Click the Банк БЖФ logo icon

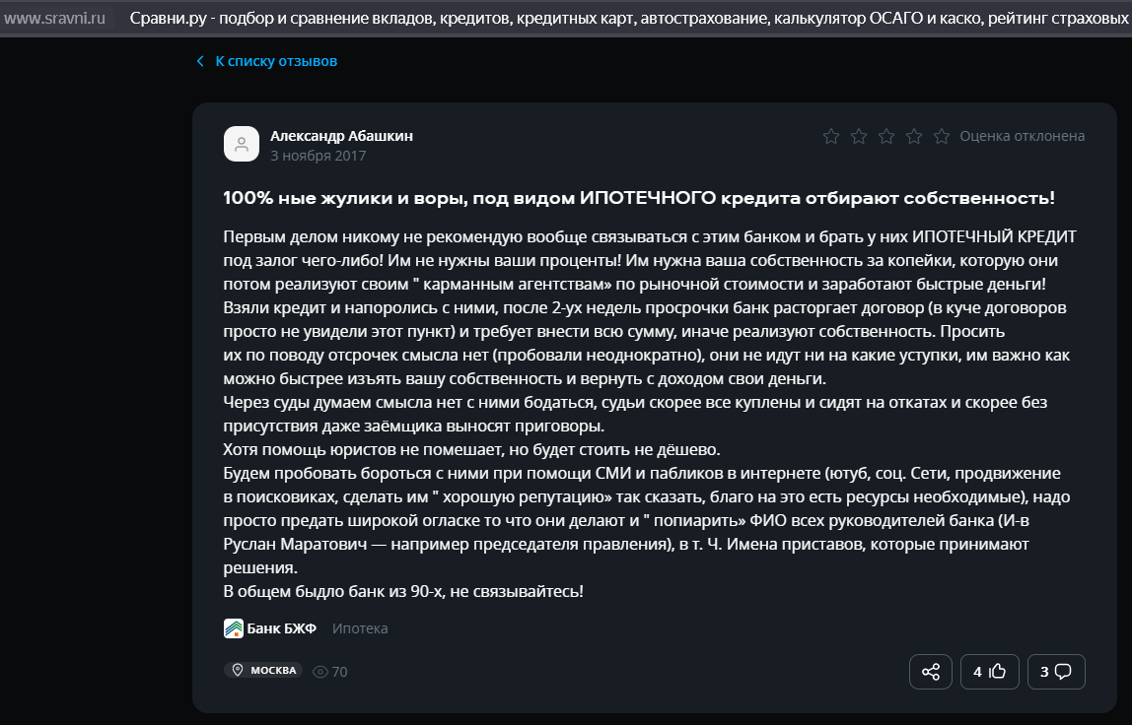coord(233,628)
